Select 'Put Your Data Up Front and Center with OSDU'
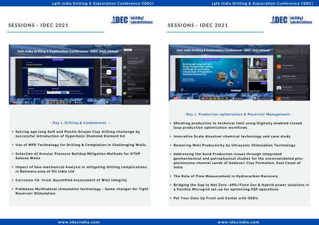319x225 pixels. (x=216, y=198)
